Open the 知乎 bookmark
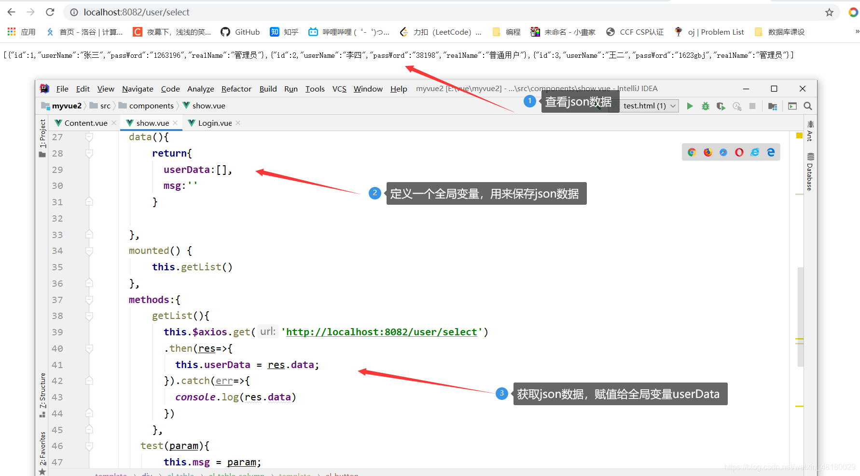The height and width of the screenshot is (476, 860). click(284, 32)
